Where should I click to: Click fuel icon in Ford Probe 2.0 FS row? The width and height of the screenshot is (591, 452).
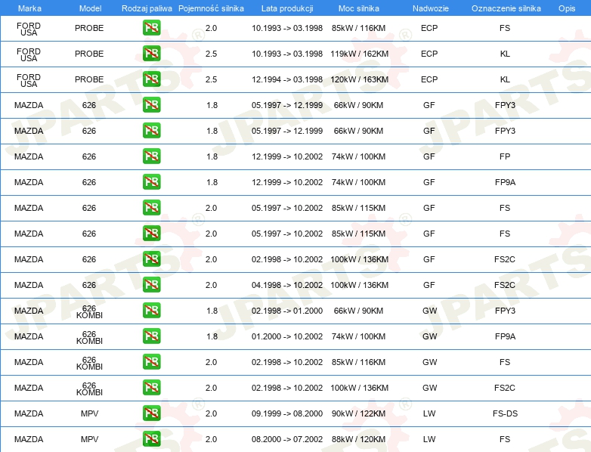pyautogui.click(x=151, y=28)
